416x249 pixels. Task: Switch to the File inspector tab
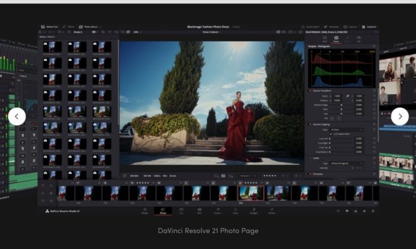[x=359, y=39]
